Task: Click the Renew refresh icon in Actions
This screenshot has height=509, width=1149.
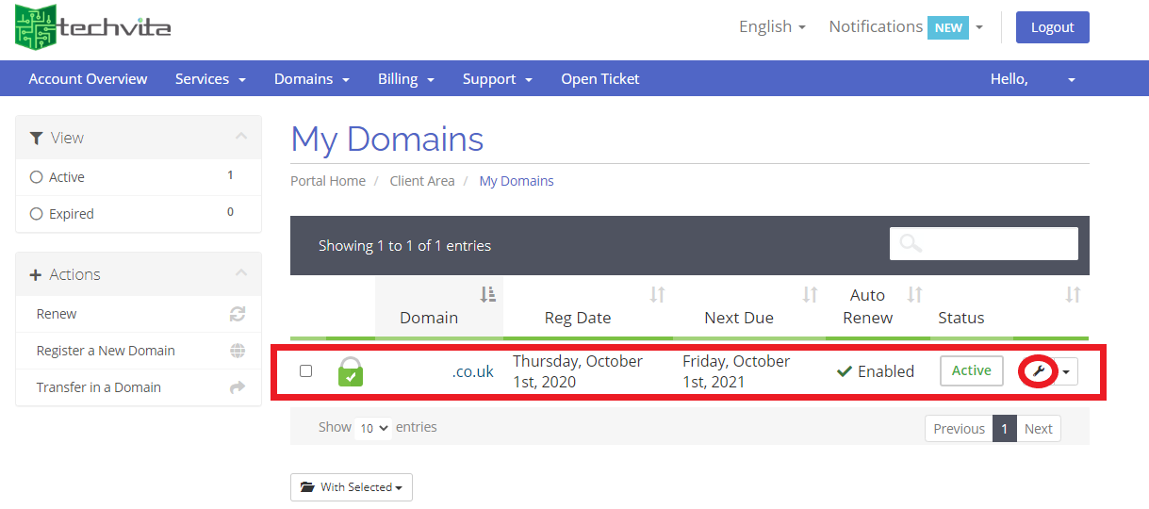Action: (x=238, y=314)
